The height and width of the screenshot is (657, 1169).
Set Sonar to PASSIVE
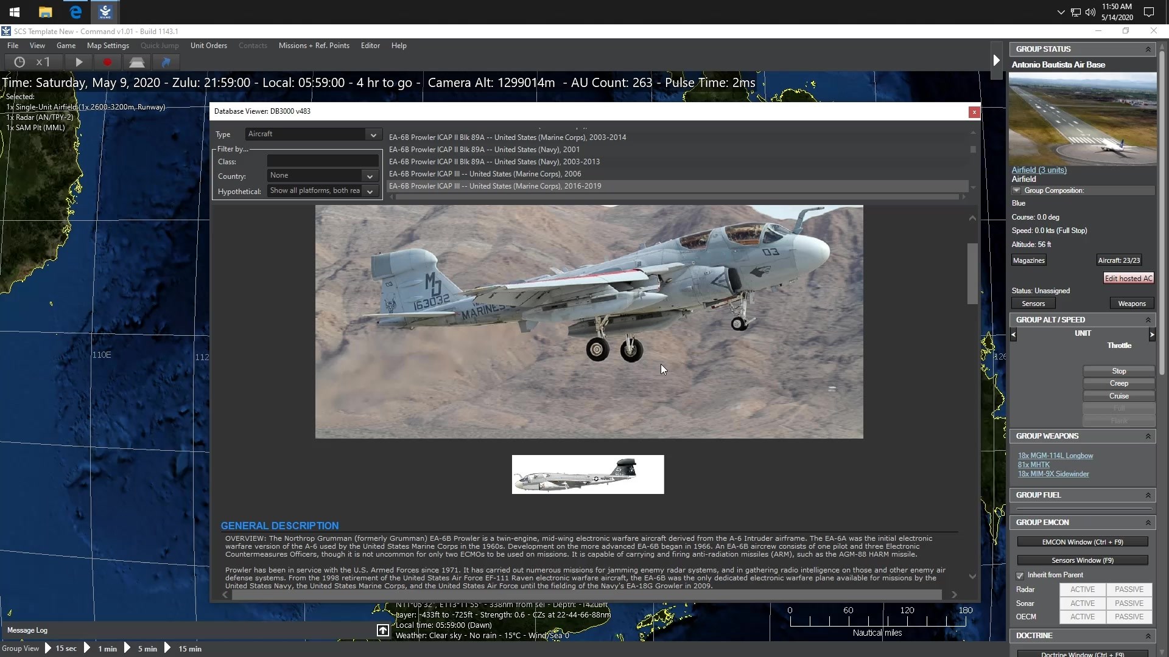coord(1129,603)
